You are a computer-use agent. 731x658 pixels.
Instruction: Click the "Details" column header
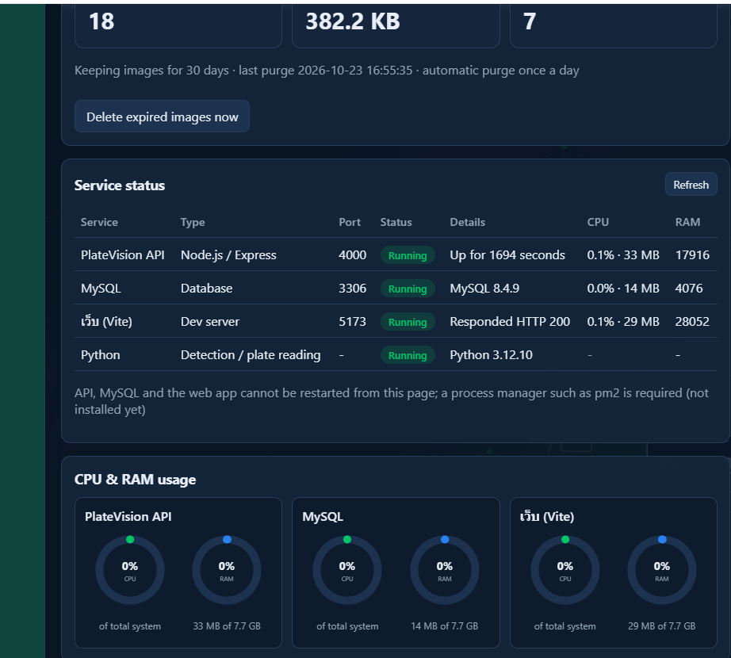[467, 222]
